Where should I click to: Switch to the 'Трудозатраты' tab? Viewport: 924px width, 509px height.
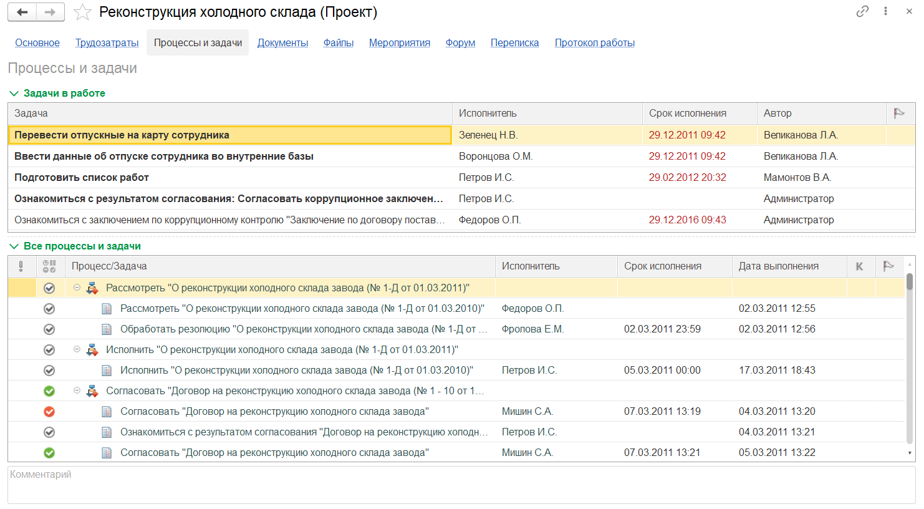pos(107,43)
